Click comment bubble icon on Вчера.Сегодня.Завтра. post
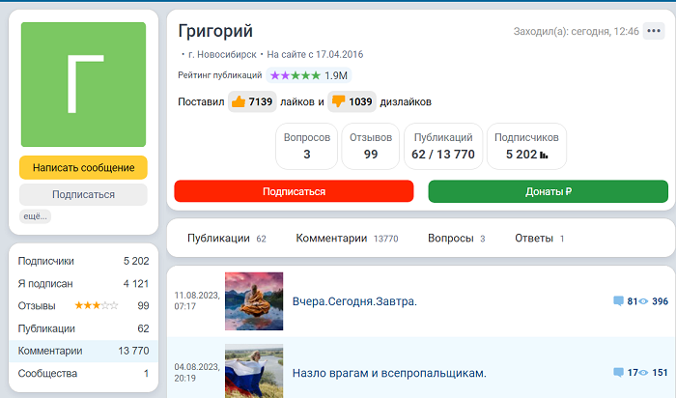Screen dimensions: 676x398 [x=618, y=301]
